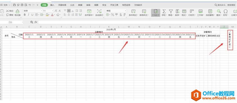Switch to the 公式 Formulas tab
Screen dimensions: 237x103
72,5
